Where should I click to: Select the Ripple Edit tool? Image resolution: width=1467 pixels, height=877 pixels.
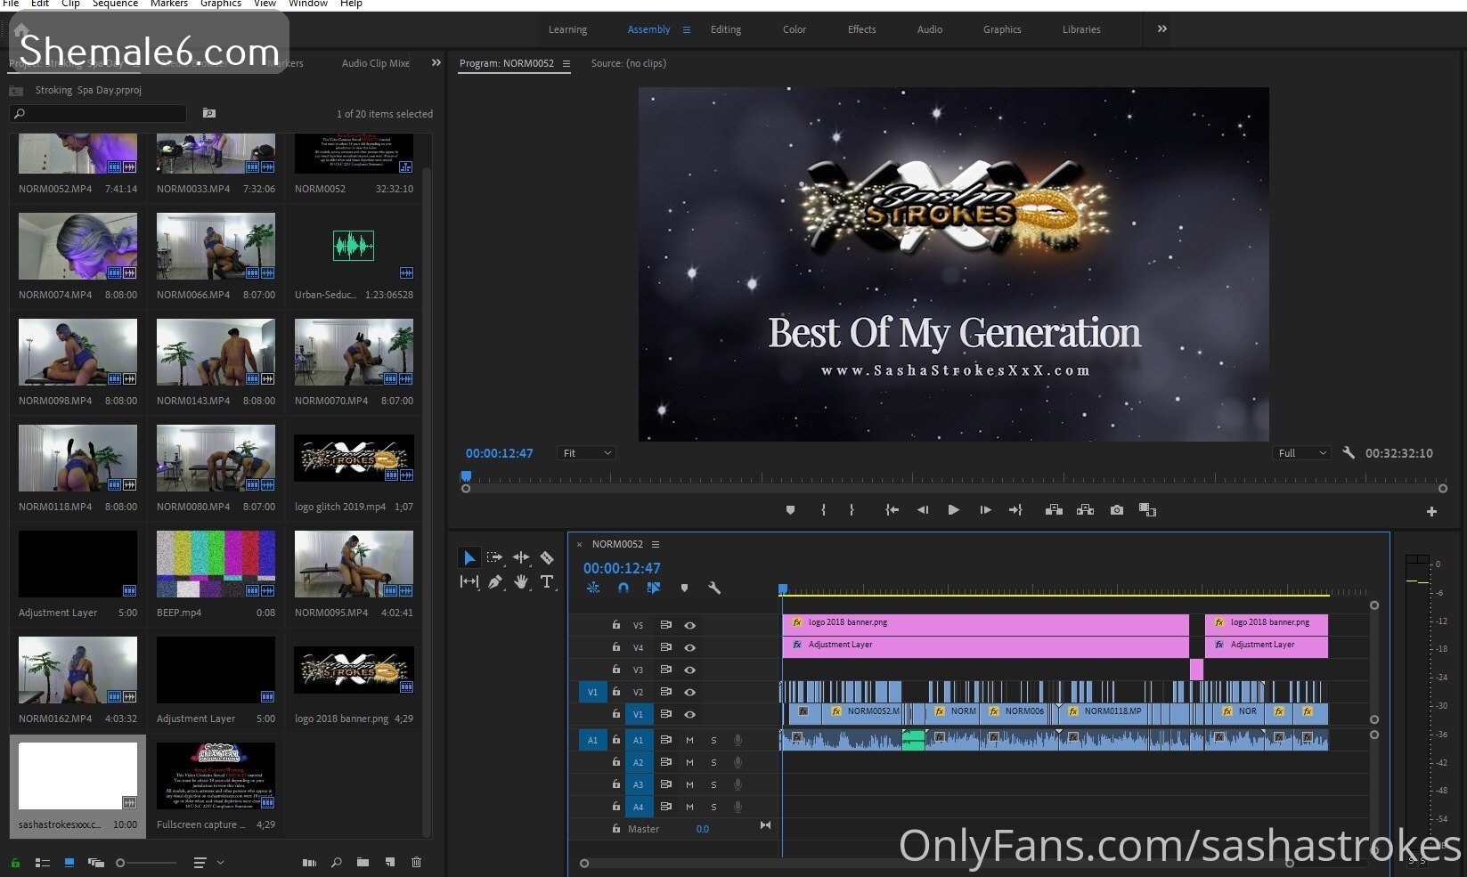[521, 557]
